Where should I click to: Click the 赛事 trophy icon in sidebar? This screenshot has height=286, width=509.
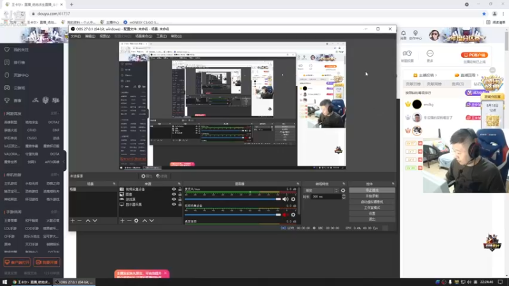(7, 100)
